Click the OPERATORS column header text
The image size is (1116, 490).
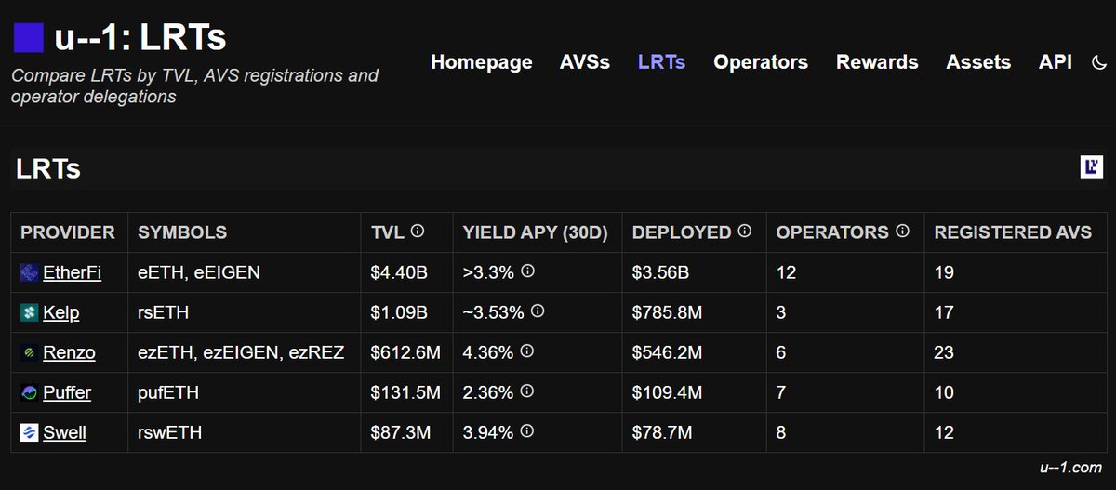832,232
